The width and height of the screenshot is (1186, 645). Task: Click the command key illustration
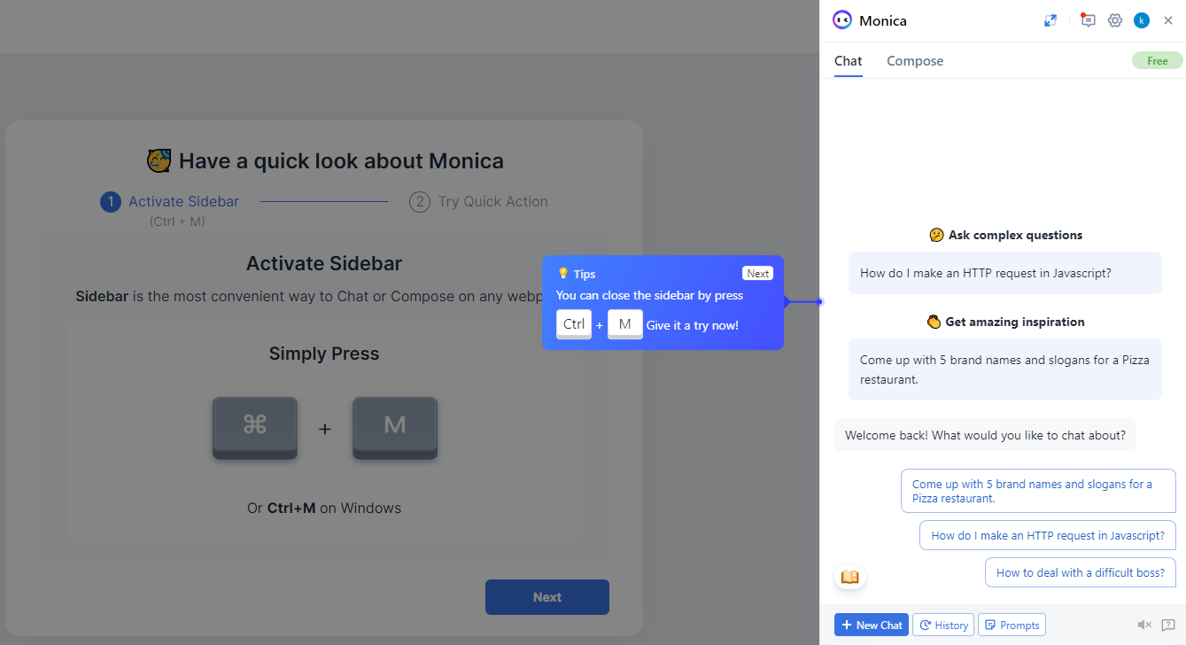(x=255, y=428)
